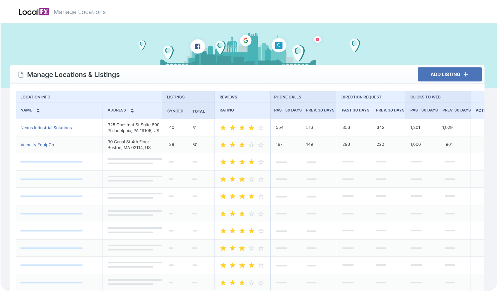The height and width of the screenshot is (291, 497).
Task: Toggle the third star on Velocity EquipCo
Action: point(242,144)
